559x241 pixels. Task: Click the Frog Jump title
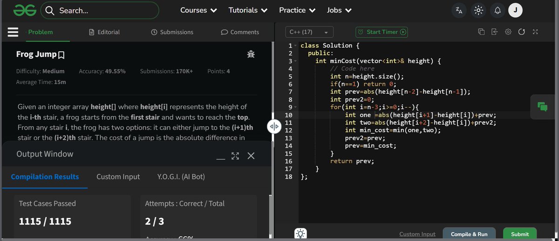(36, 55)
